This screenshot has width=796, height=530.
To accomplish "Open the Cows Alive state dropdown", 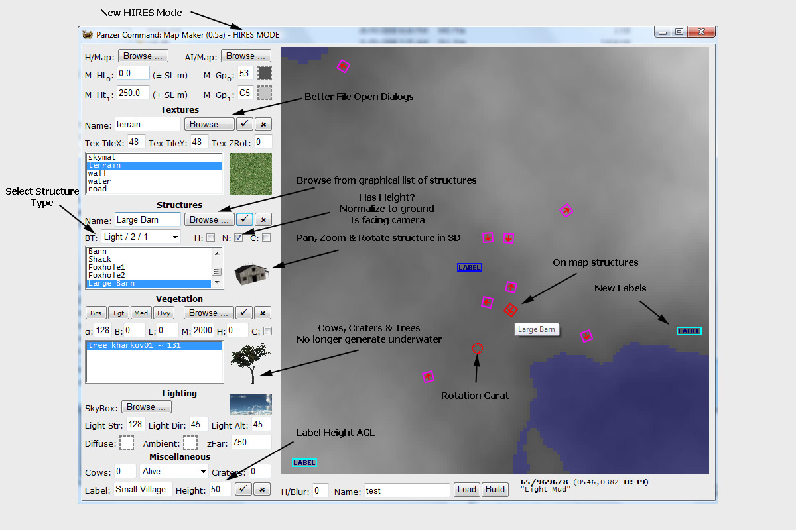I will coord(174,471).
